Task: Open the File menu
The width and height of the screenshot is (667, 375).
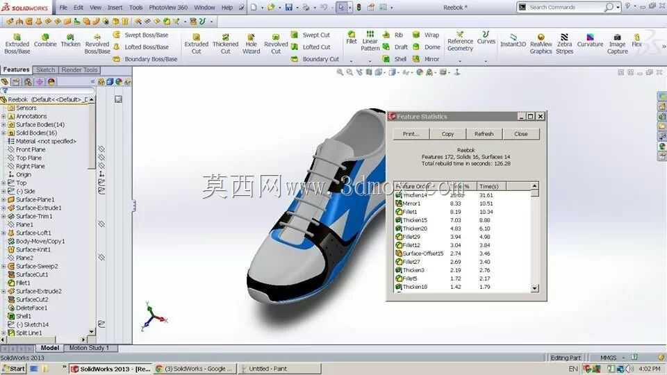Action: pos(63,7)
